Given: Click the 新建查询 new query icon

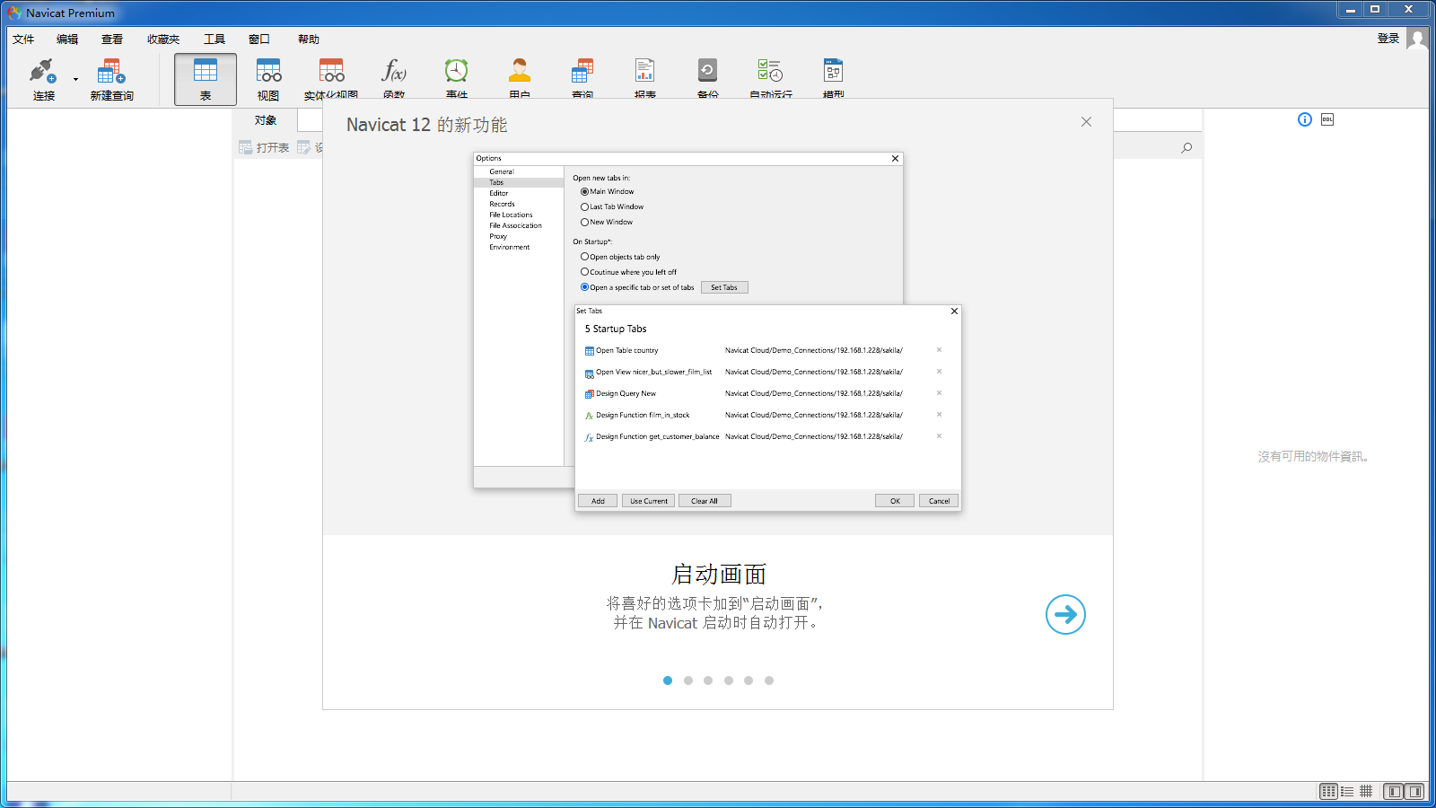Looking at the screenshot, I should point(111,79).
